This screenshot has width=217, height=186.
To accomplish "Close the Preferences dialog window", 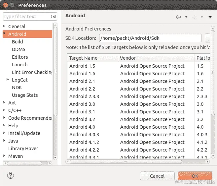I will (5, 5).
